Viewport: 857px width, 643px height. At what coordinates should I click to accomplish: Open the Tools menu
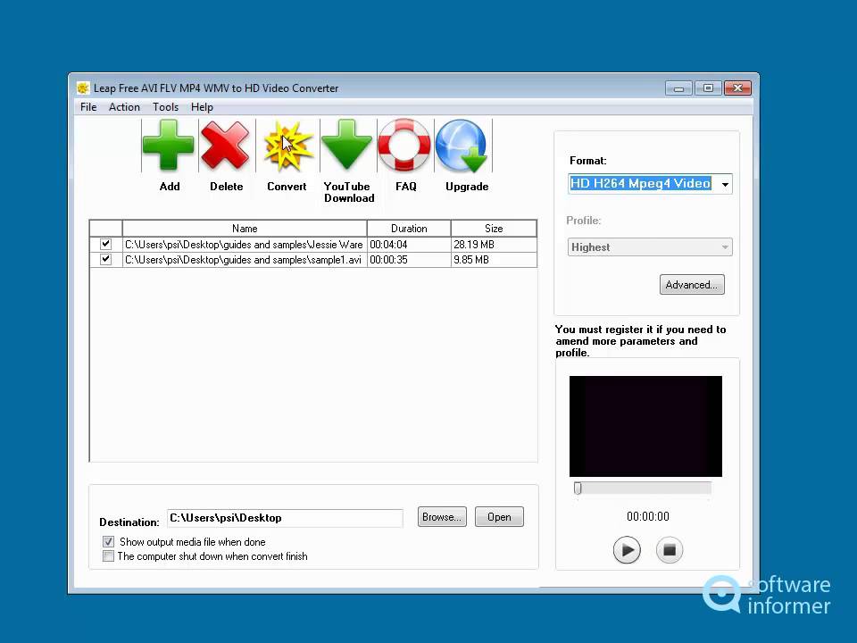coord(165,107)
